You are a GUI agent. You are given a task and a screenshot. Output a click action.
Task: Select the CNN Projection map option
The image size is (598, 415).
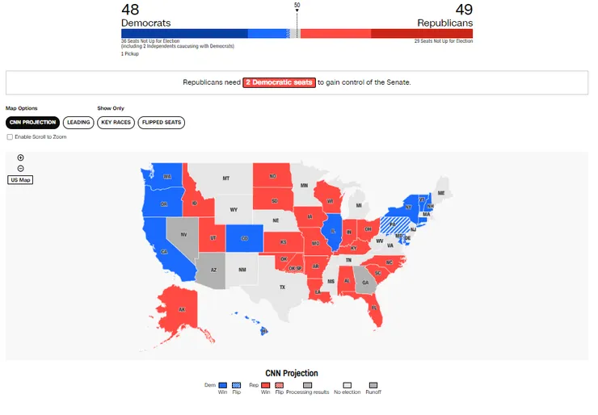click(32, 123)
